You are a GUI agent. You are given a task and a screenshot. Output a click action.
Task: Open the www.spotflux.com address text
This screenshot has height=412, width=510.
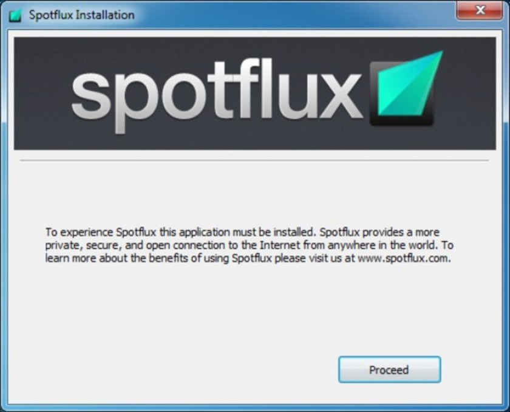click(x=403, y=258)
